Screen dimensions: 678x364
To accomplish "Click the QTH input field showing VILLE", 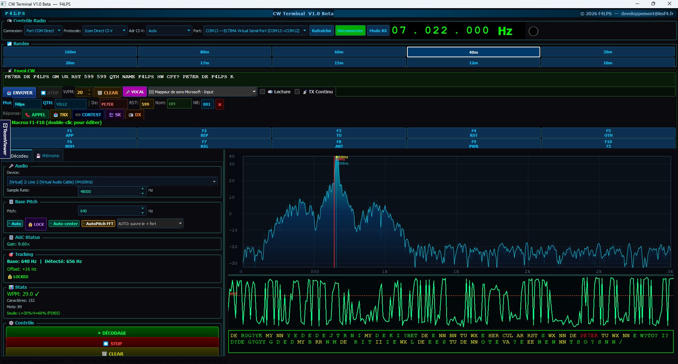I will [70, 104].
